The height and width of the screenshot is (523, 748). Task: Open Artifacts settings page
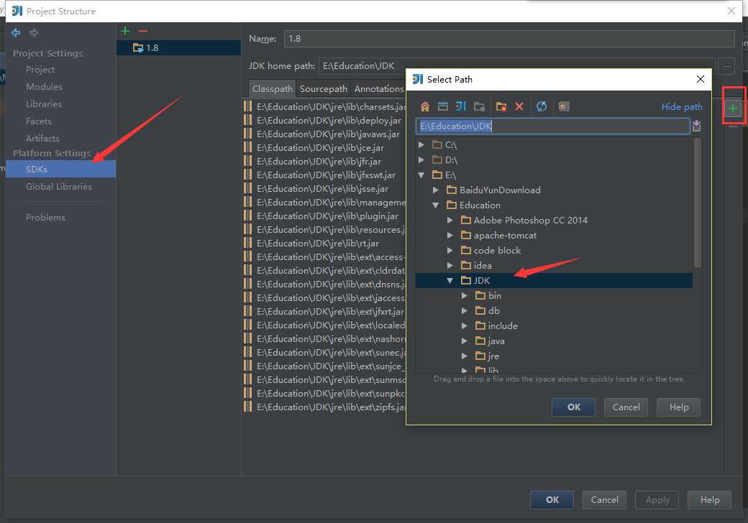click(42, 138)
